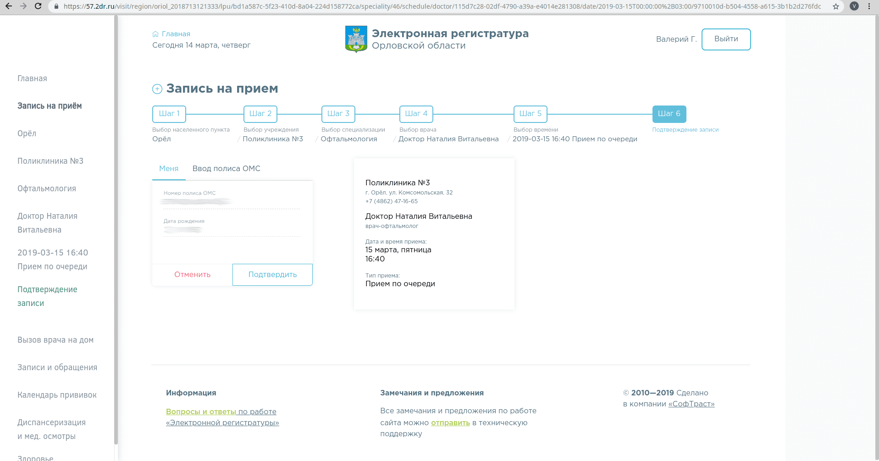Click the browser back arrow
This screenshot has width=879, height=461.
[x=9, y=6]
